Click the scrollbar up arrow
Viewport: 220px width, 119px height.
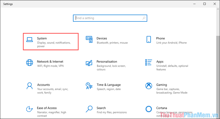218,9
